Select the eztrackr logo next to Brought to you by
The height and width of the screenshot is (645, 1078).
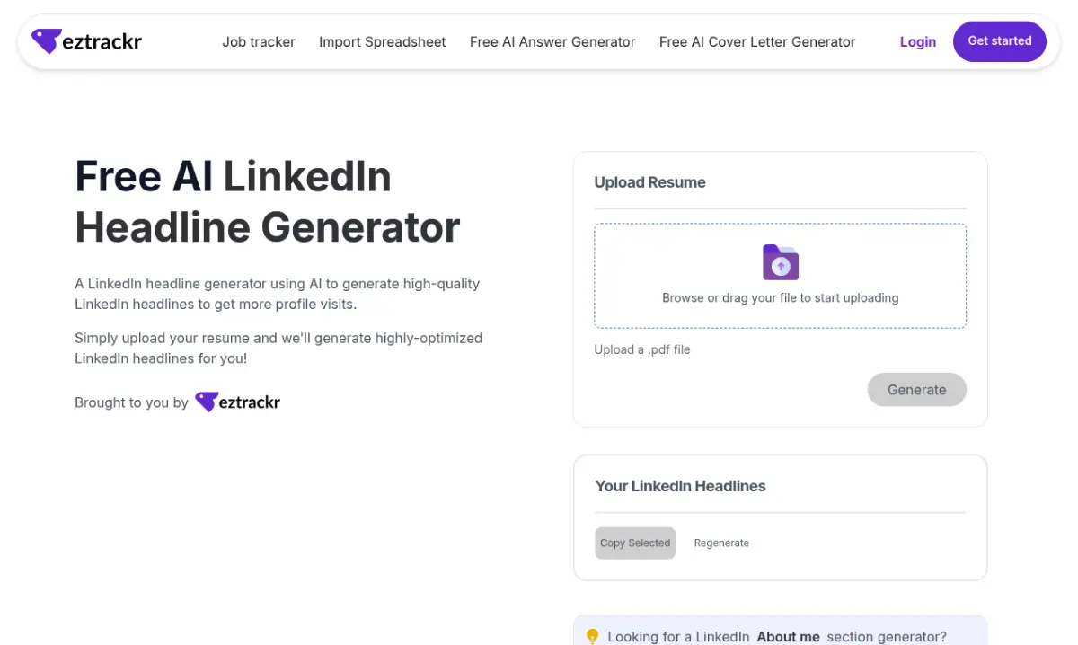237,402
